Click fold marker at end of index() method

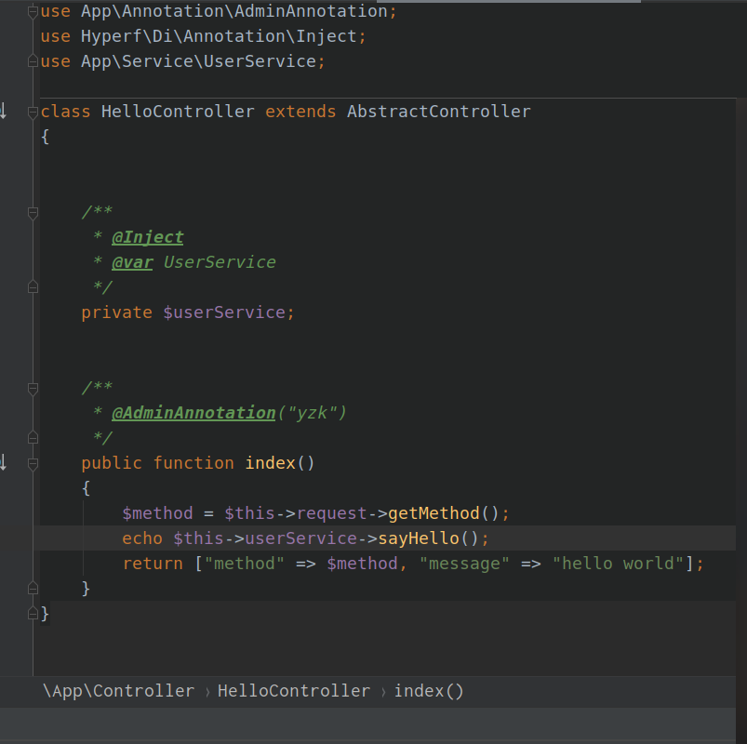tap(33, 588)
